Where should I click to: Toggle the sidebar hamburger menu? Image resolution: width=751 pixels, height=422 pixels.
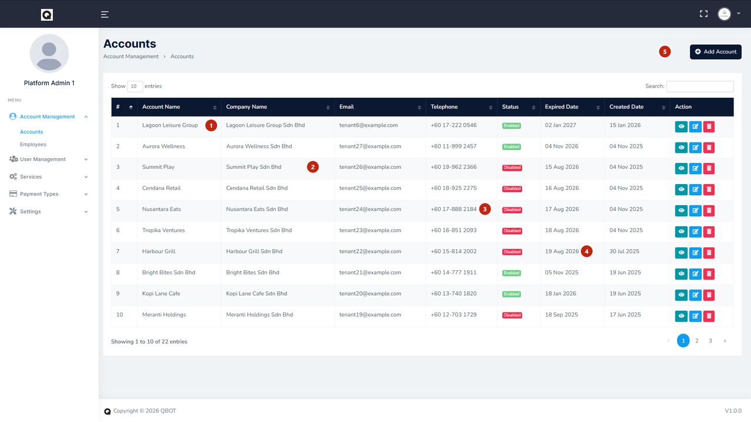(104, 15)
